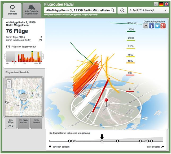Click the search magnifier icon in address field

tap(113, 10)
